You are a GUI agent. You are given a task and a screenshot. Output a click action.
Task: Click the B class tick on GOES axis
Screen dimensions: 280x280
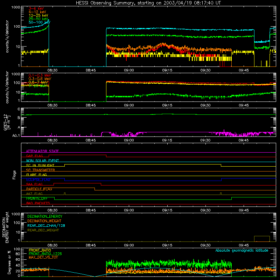(x=19, y=118)
